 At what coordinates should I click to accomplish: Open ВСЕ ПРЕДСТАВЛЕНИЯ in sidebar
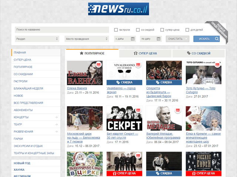36,103
